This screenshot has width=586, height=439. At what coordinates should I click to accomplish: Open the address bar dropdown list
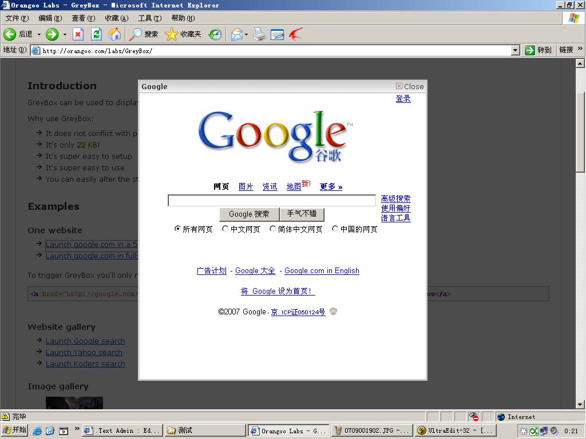point(516,50)
